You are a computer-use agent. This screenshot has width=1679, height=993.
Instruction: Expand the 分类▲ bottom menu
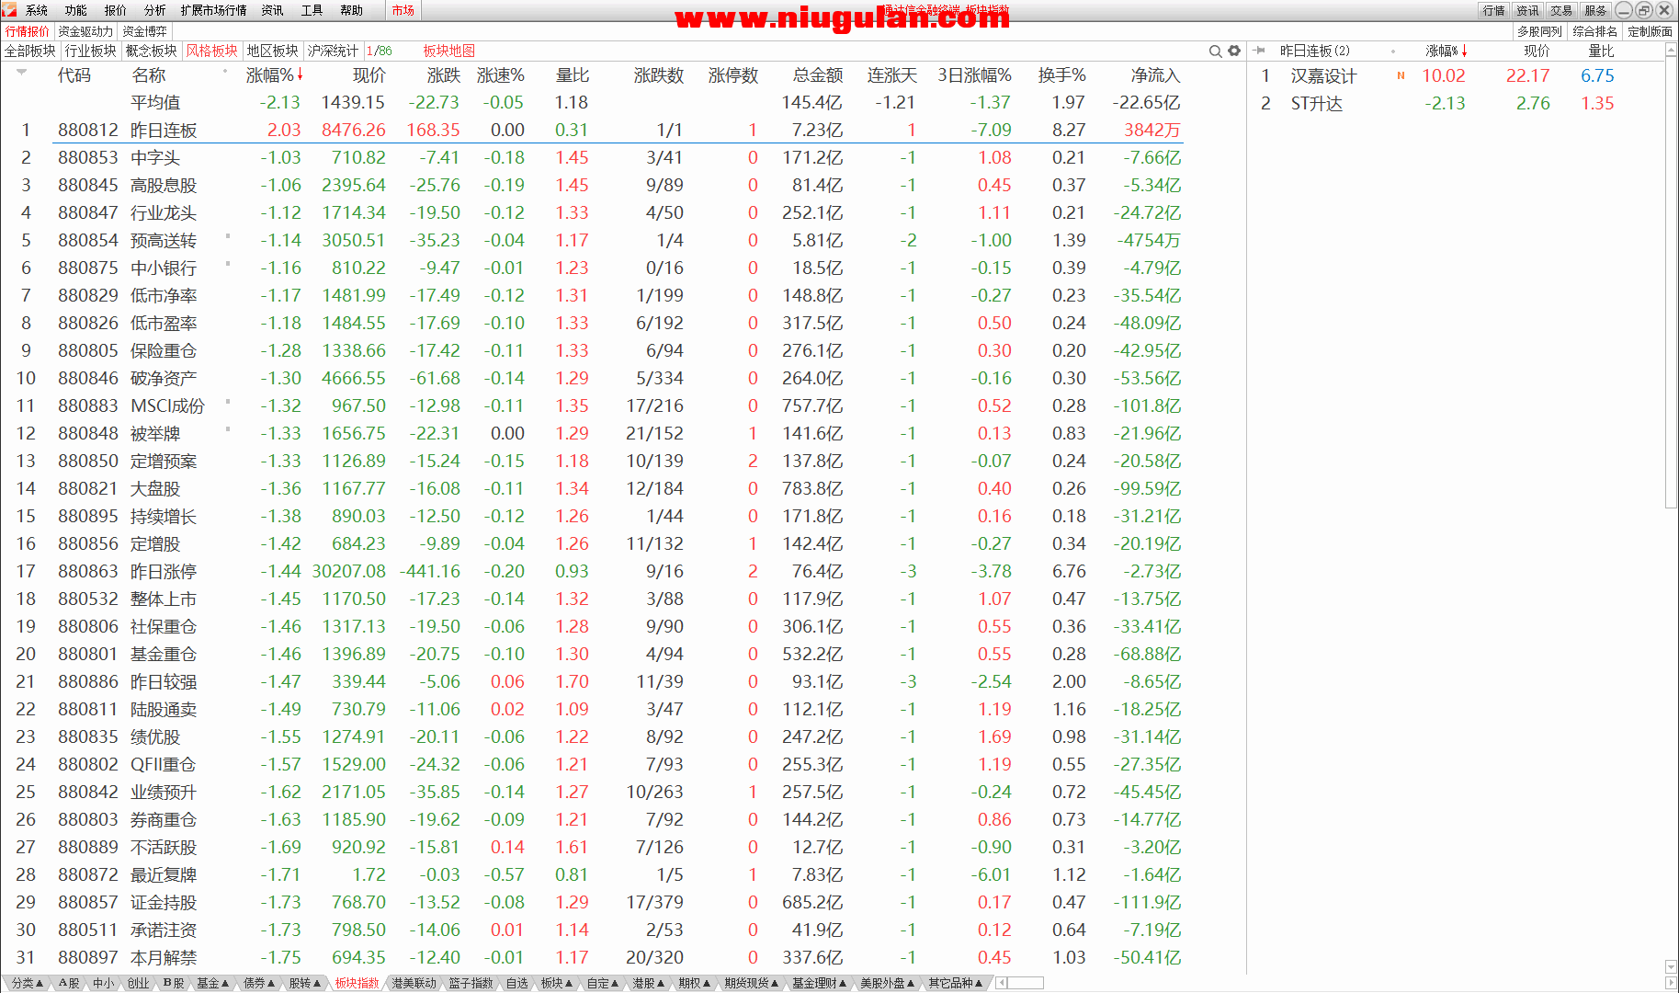[x=28, y=983]
